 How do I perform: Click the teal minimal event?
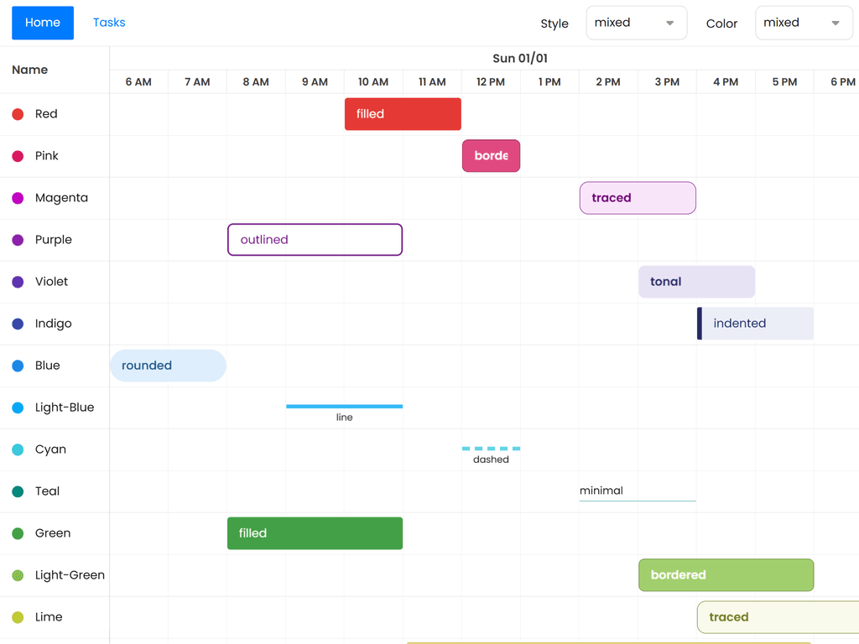coord(638,491)
